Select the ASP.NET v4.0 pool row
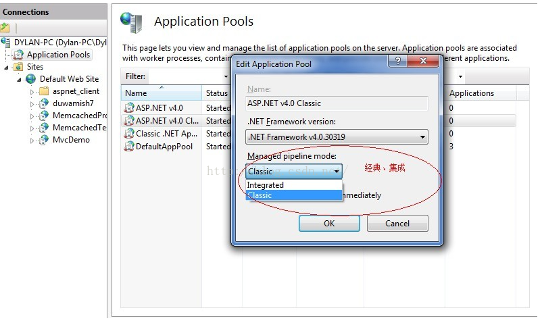Viewport: 542px width, 327px height. point(159,108)
